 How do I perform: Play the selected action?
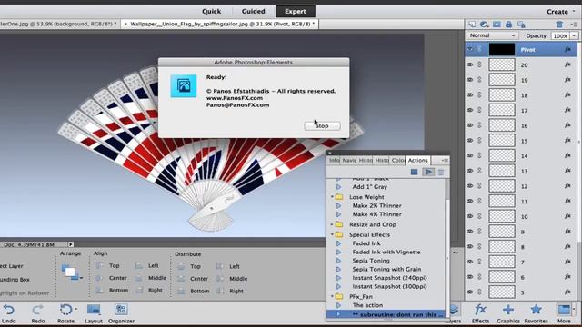coord(428,172)
